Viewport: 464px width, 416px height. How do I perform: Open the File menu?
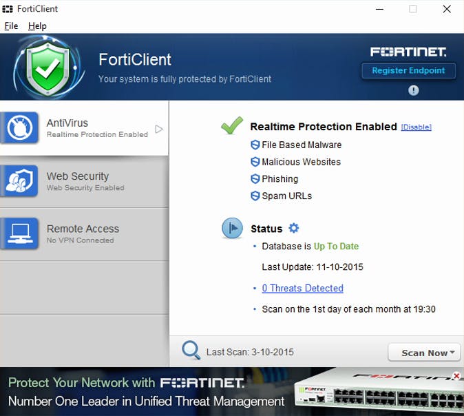pos(11,26)
